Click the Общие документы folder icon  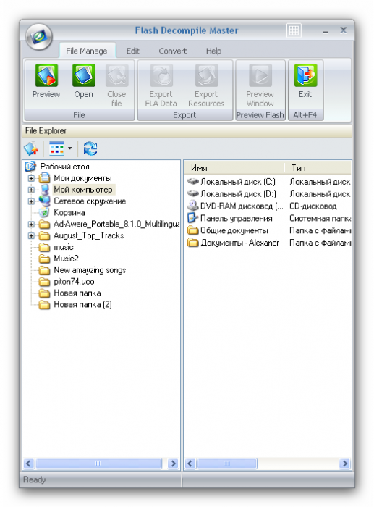click(x=193, y=230)
